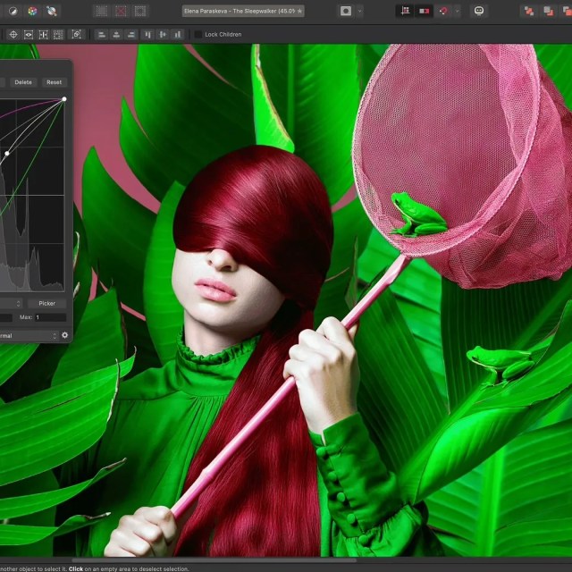Apply Auto Contrast from the toolbar
572x572 pixels.
[13, 12]
